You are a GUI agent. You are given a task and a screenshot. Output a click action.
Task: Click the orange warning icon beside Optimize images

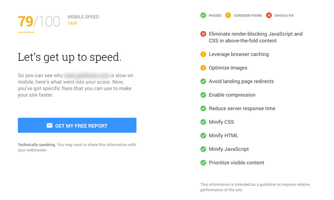click(x=203, y=68)
